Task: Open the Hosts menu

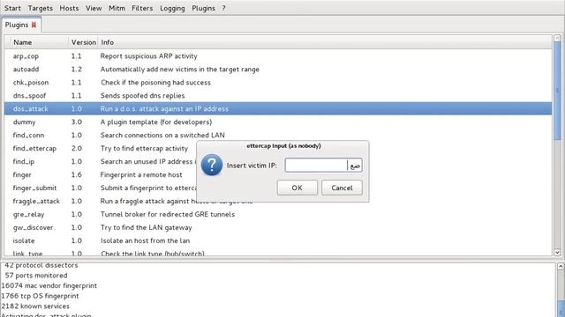Action: tap(69, 8)
